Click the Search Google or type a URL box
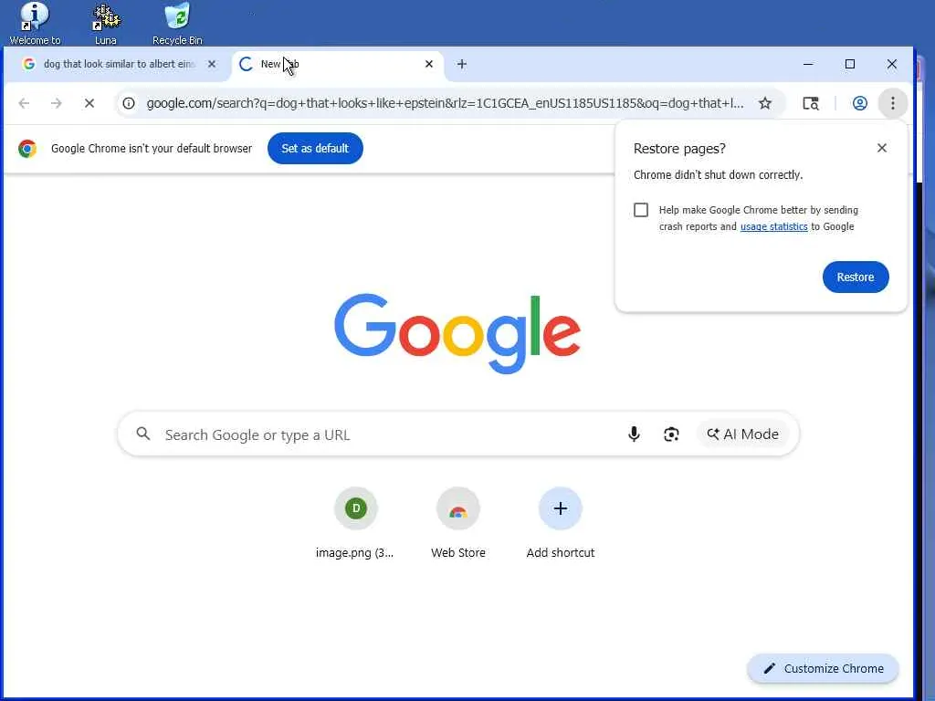This screenshot has height=701, width=935. click(458, 434)
